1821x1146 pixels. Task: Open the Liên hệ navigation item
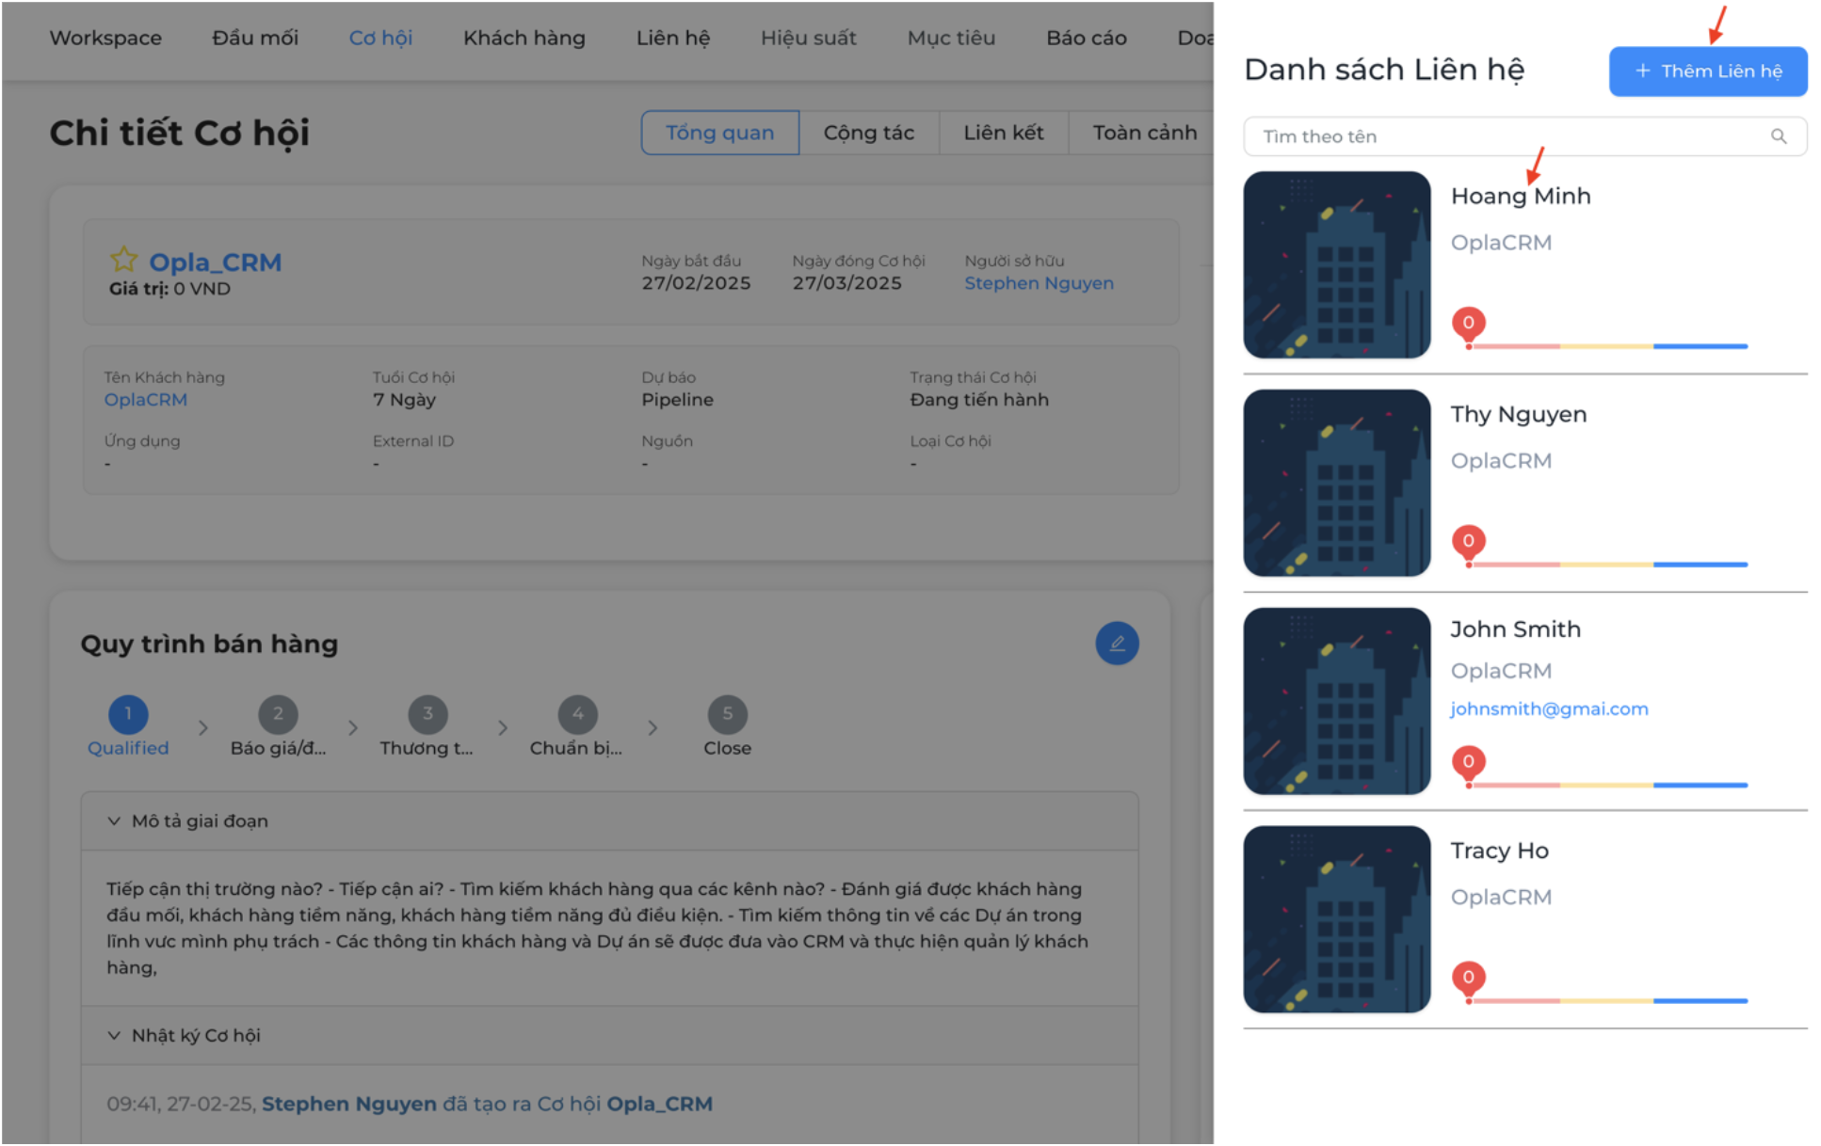(x=673, y=39)
